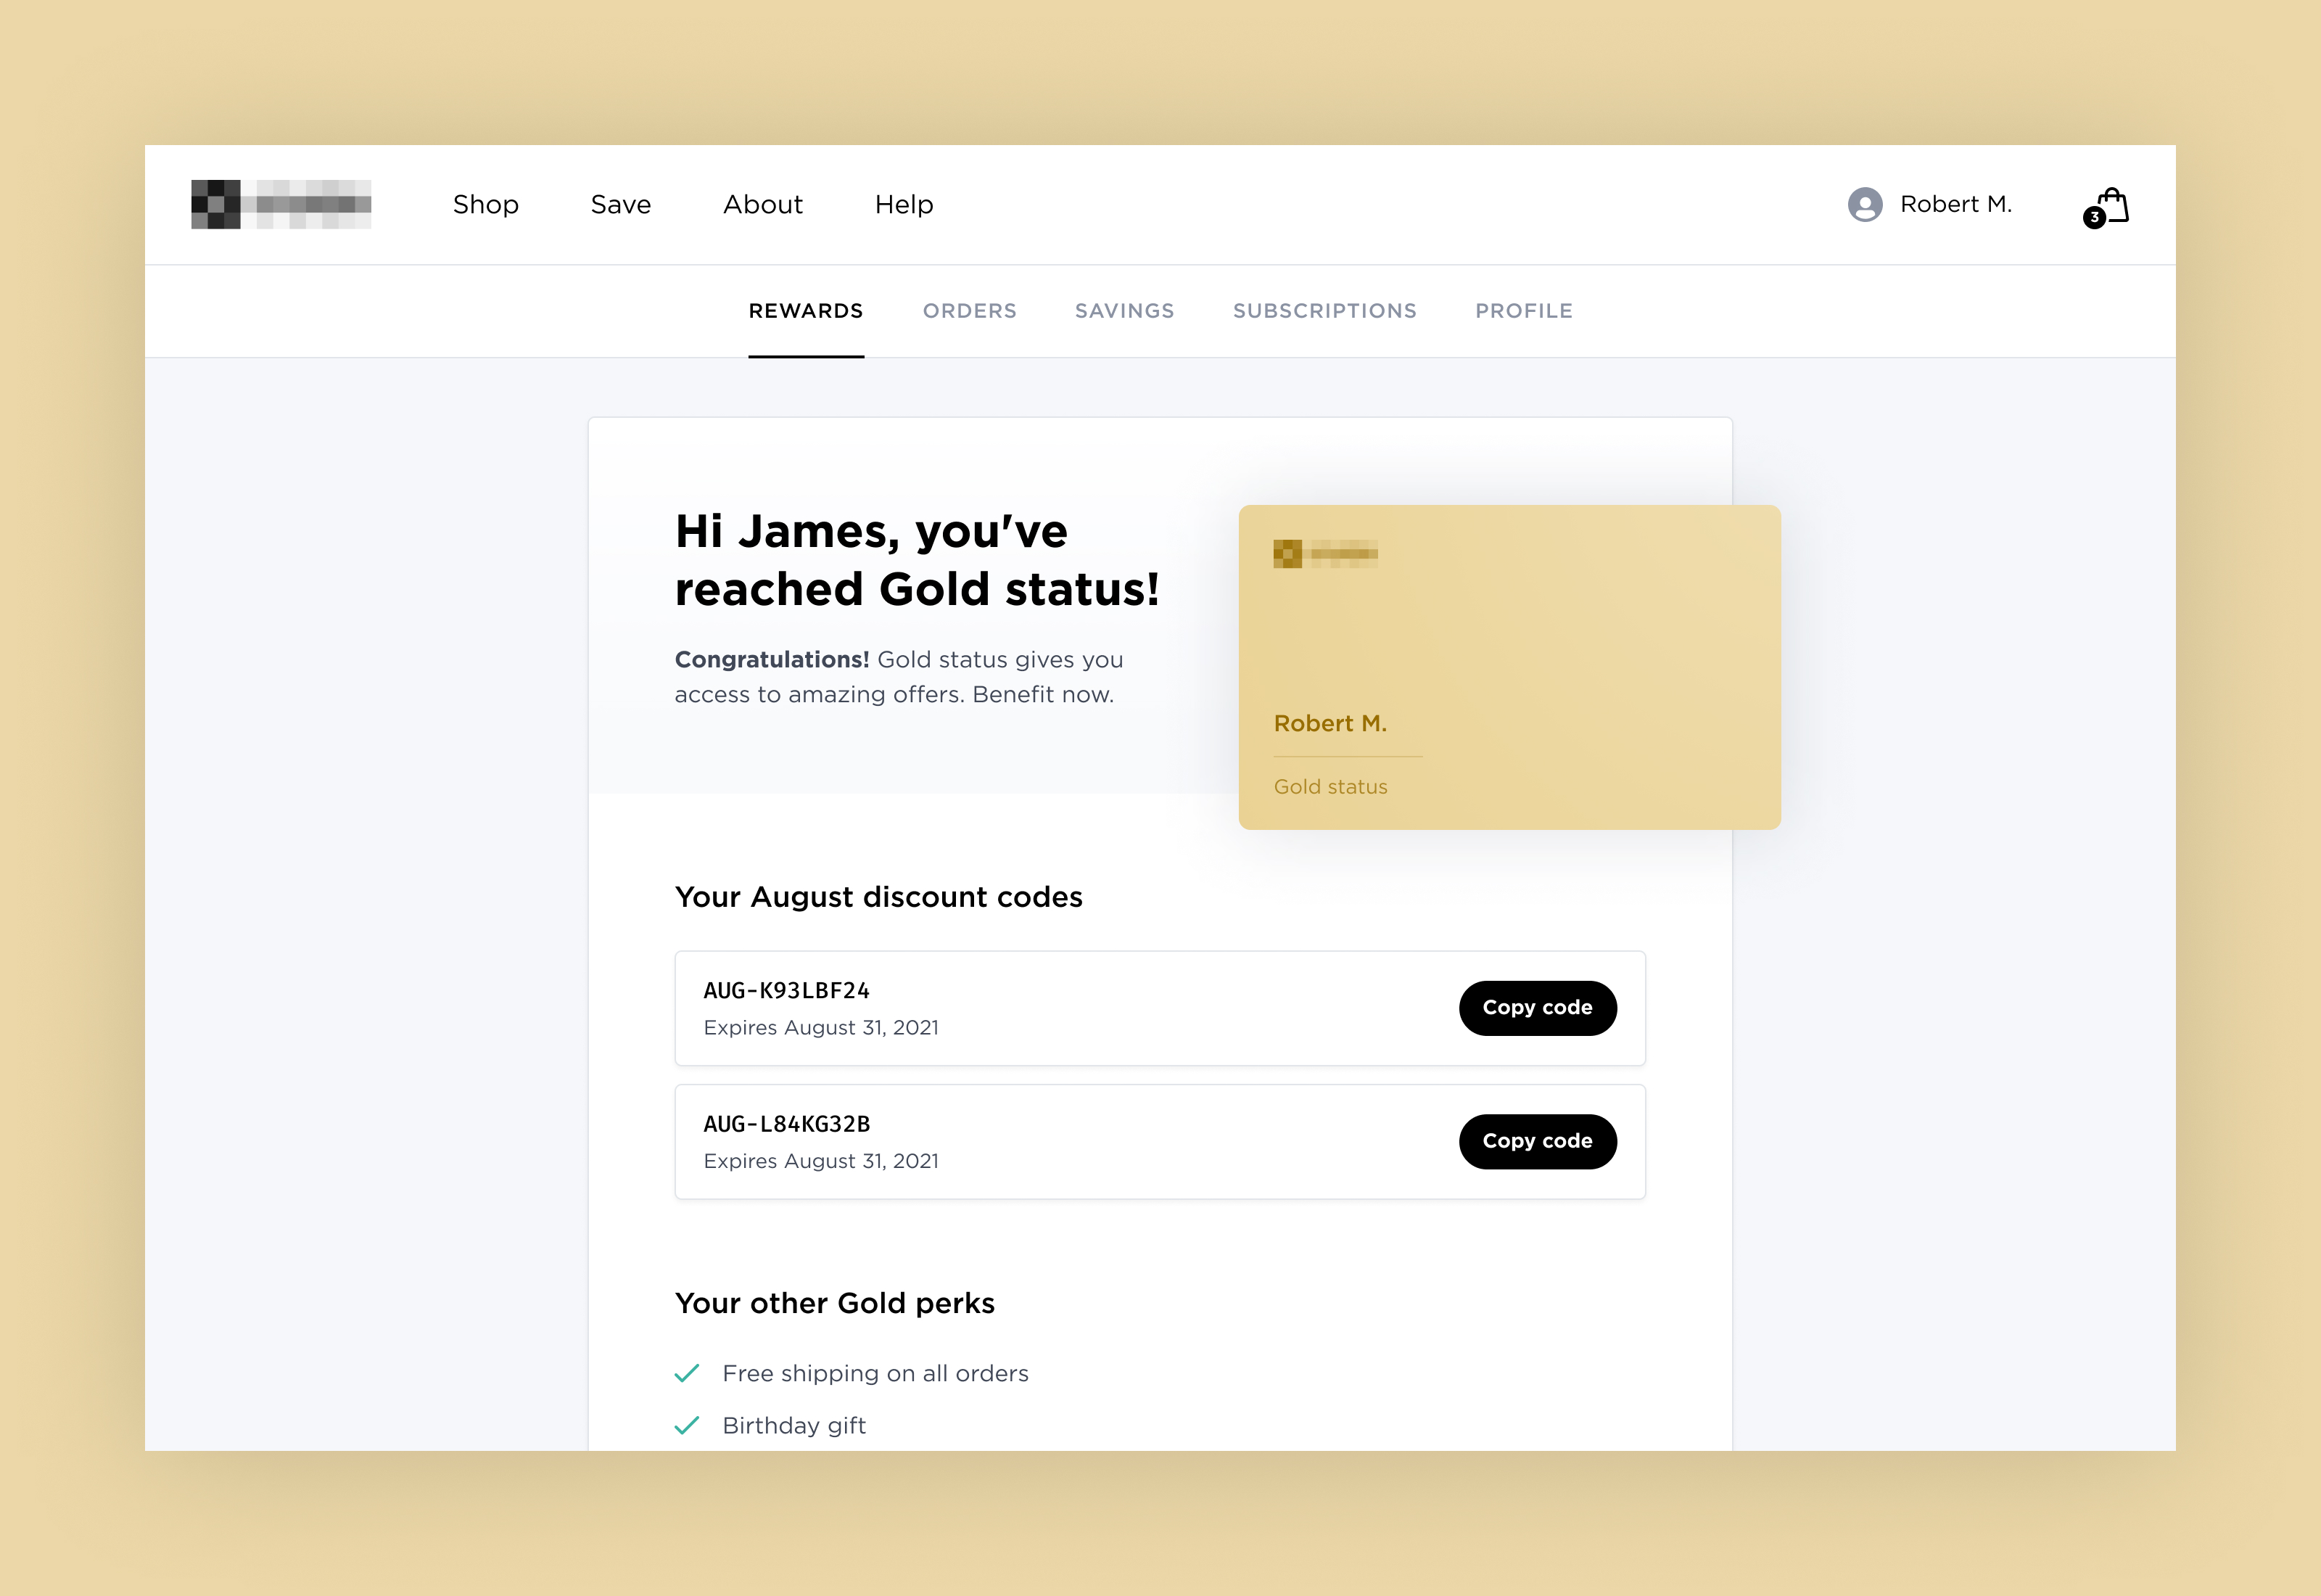Open the Help menu item
This screenshot has width=2321, height=1596.
904,203
